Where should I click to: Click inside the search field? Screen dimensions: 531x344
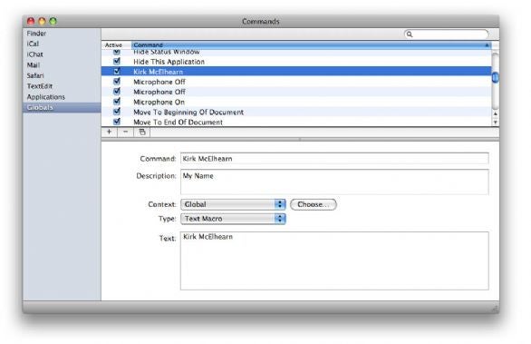(447, 34)
